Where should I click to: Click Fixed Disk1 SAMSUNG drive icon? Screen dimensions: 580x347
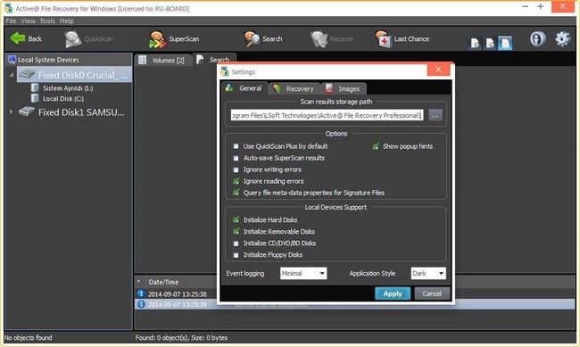pyautogui.click(x=27, y=112)
